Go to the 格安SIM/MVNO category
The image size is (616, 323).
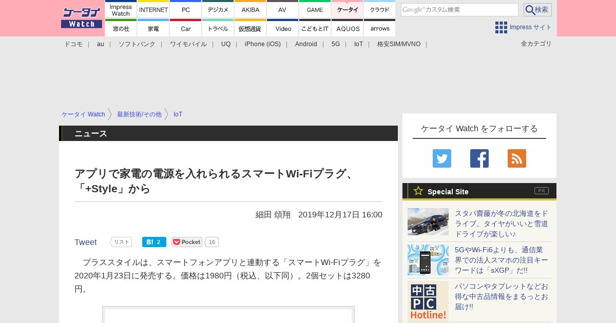coord(399,44)
